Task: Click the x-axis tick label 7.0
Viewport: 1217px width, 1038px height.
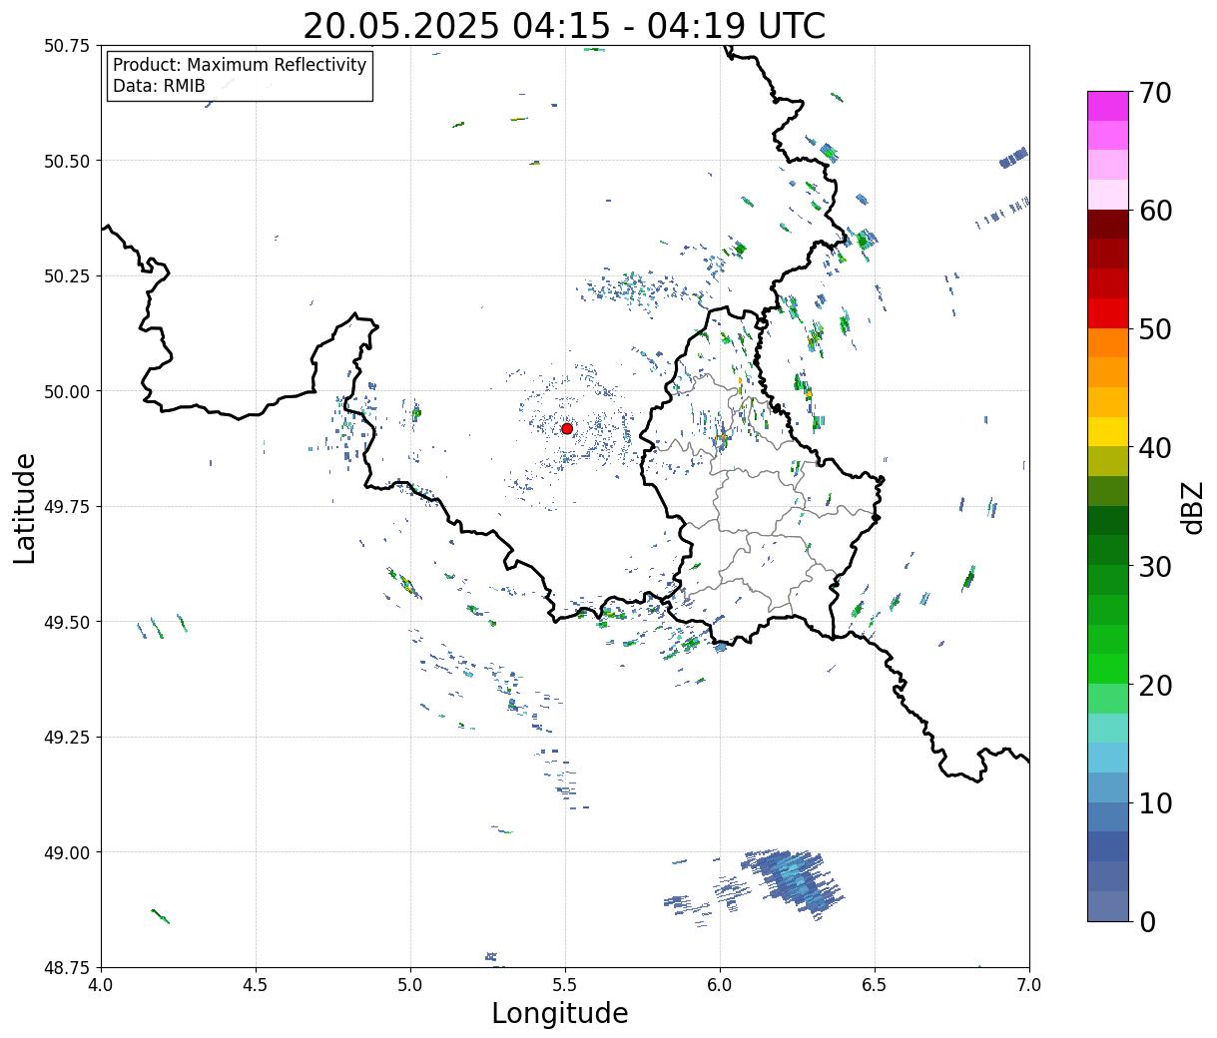Action: pos(1029,984)
